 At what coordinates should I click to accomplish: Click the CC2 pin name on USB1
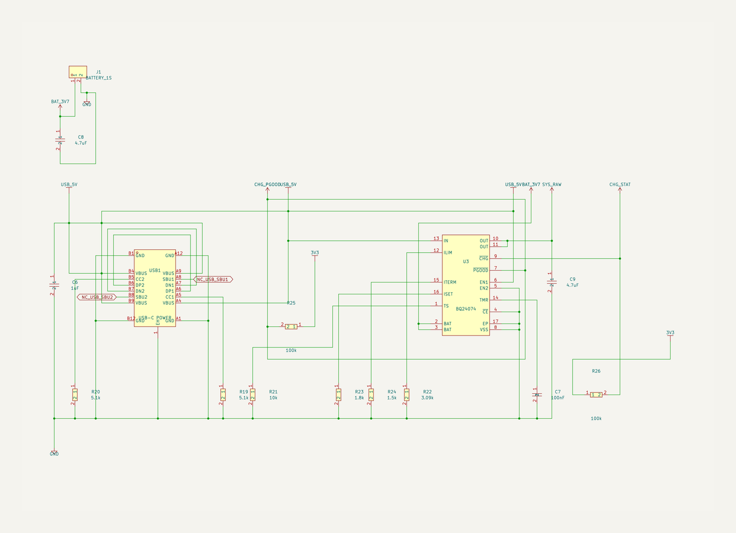(140, 279)
